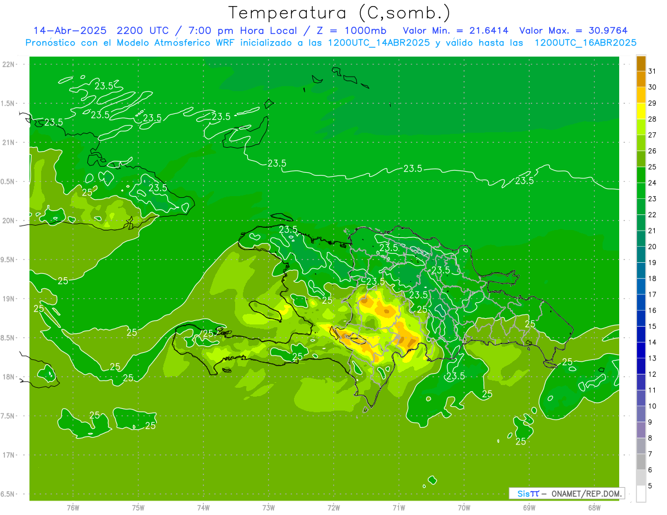This screenshot has height=515, width=667.
Task: Click the '70W' longitude axis label
Action: click(464, 508)
